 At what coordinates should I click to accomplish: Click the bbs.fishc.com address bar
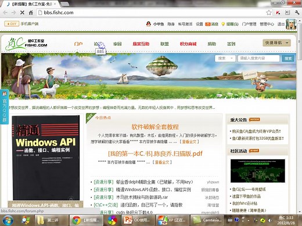click(151, 13)
